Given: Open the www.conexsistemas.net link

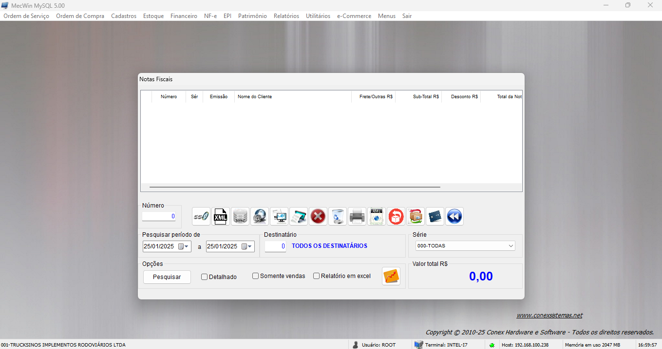Looking at the screenshot, I should pyautogui.click(x=549, y=315).
